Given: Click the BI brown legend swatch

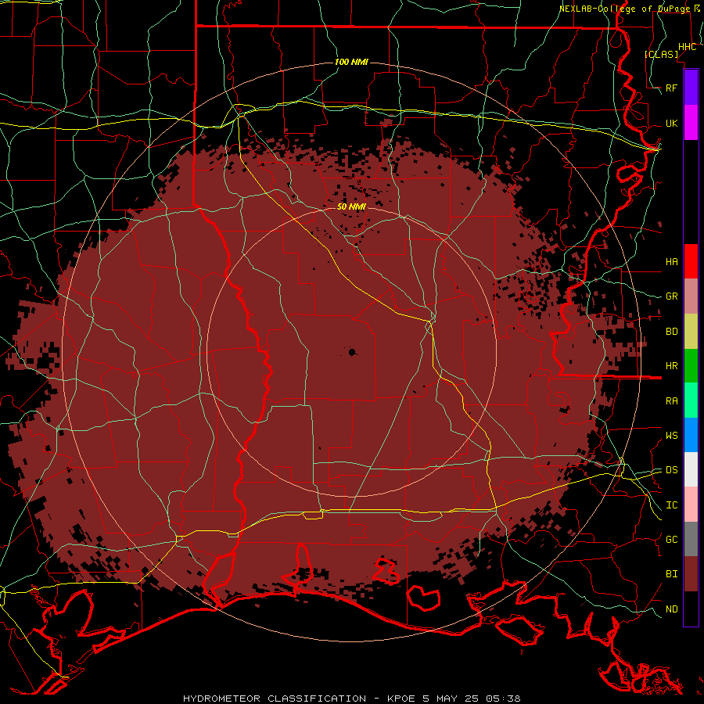Looking at the screenshot, I should tap(691, 574).
